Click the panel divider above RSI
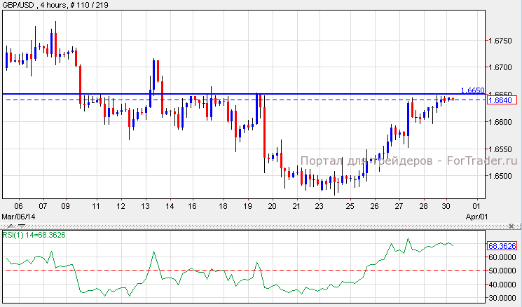The image size is (522, 307). 261,226
